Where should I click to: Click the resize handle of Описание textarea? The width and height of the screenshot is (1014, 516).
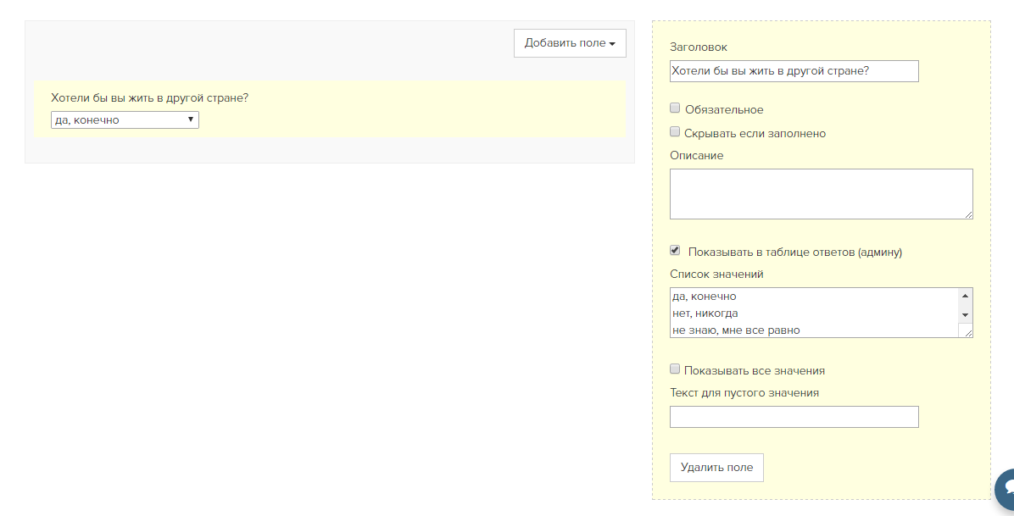click(x=968, y=214)
